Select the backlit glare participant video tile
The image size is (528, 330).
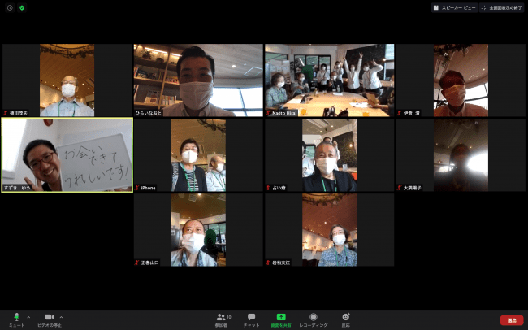[461, 155]
